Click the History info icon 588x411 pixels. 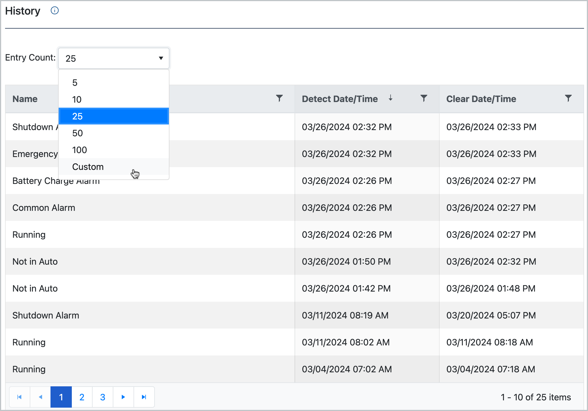click(x=54, y=11)
